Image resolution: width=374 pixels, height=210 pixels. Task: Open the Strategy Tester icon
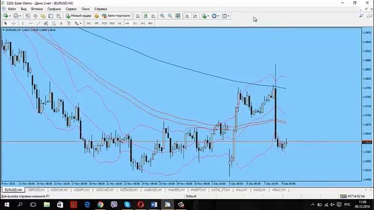click(x=58, y=16)
